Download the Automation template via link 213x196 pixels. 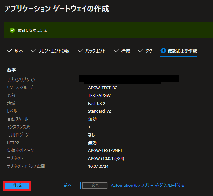tap(148, 185)
